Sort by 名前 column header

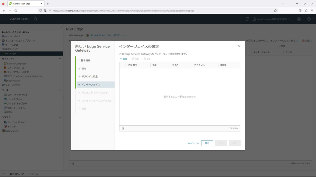[x=154, y=65]
